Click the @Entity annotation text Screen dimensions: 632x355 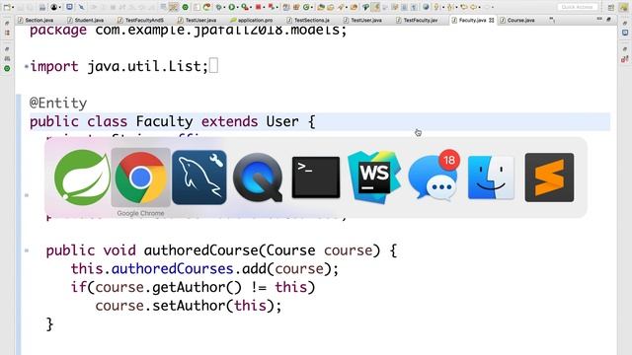(58, 103)
